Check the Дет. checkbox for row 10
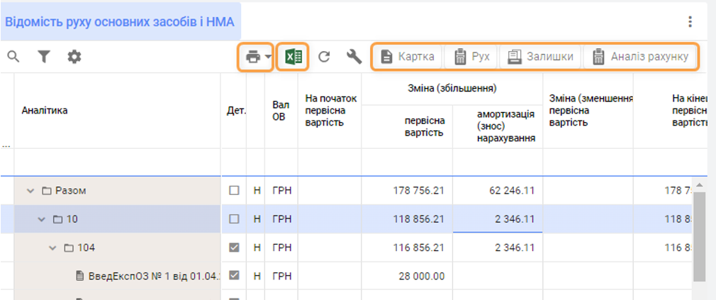 point(234,219)
